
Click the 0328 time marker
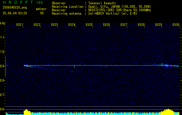(141, 24)
